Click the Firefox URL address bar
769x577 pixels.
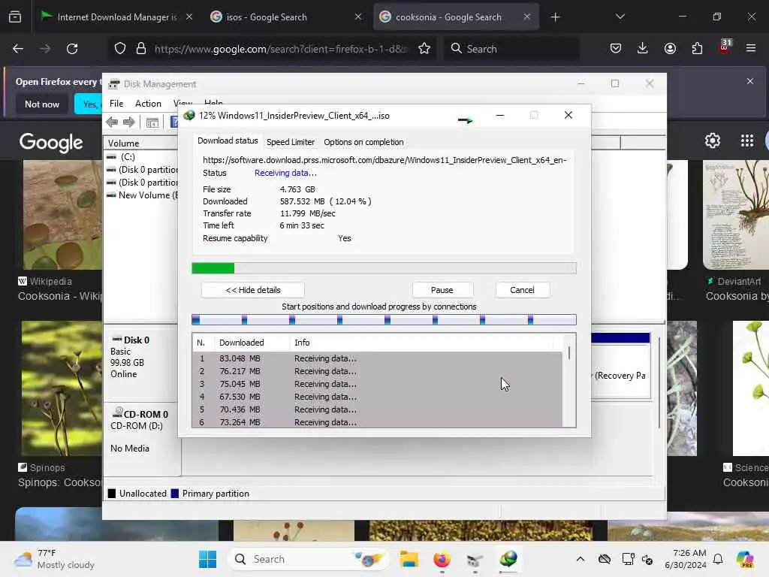(279, 49)
